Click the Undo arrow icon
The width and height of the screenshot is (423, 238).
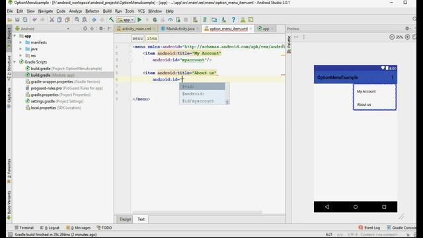(34, 20)
